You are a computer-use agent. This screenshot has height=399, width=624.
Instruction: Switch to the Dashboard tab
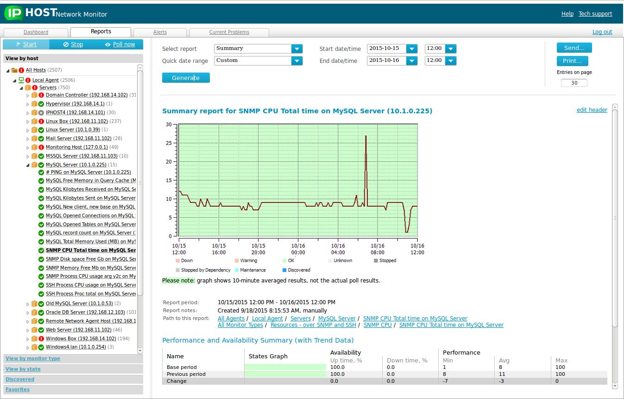click(x=36, y=32)
